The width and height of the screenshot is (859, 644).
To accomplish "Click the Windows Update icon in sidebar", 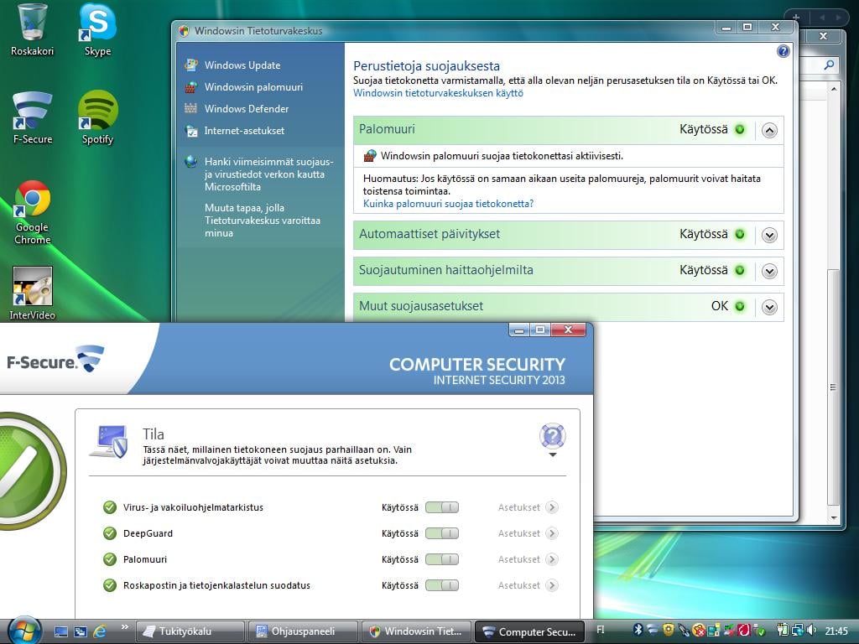I will (x=190, y=65).
